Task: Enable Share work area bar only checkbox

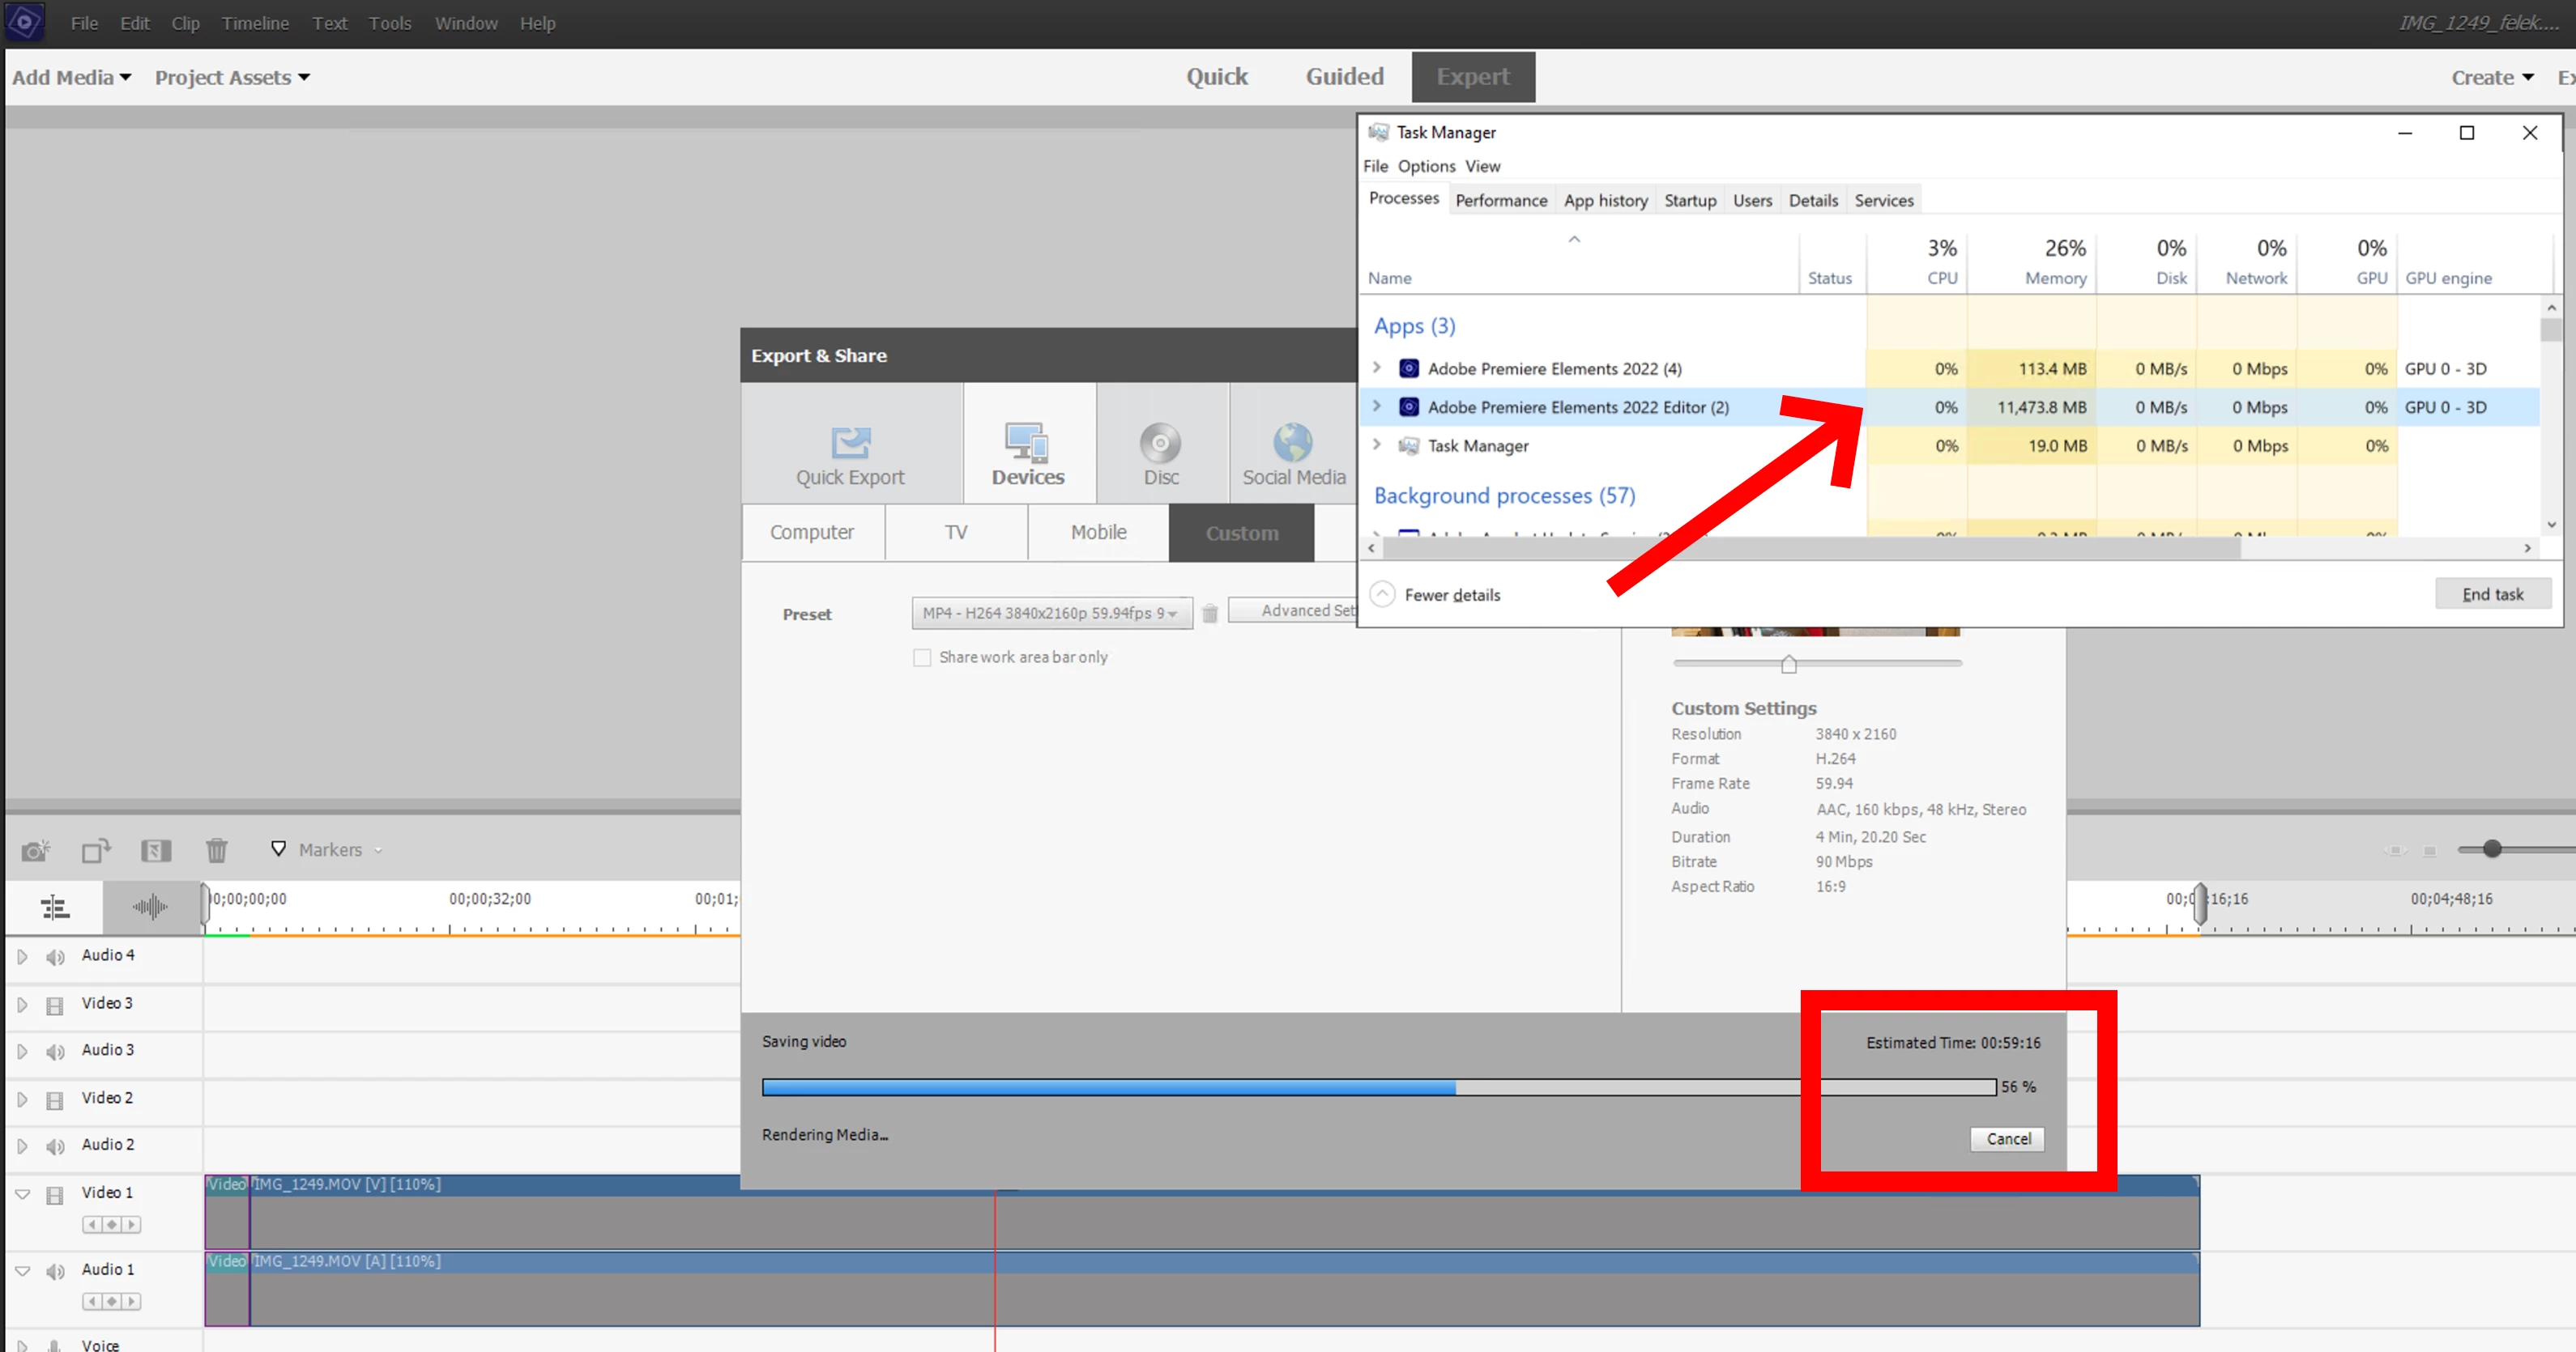Action: point(922,657)
